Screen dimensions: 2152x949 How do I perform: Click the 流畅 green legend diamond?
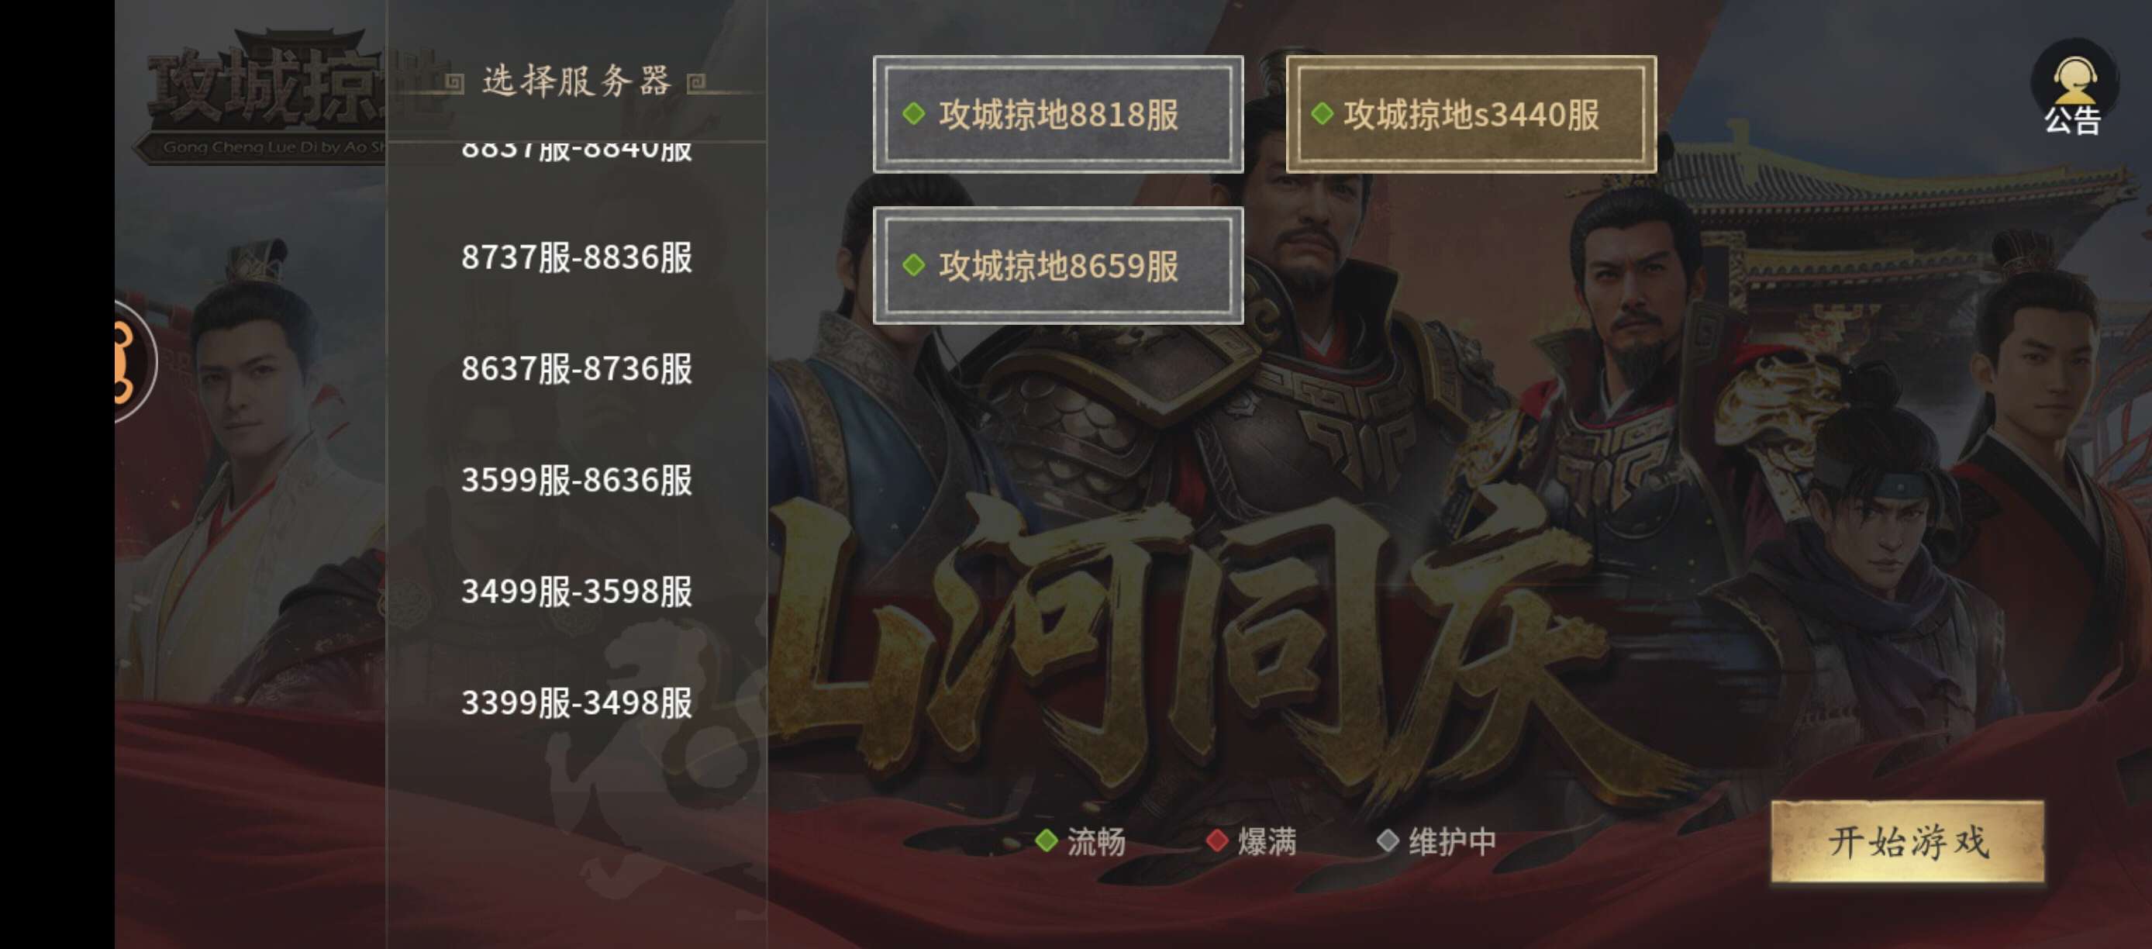(x=1046, y=840)
